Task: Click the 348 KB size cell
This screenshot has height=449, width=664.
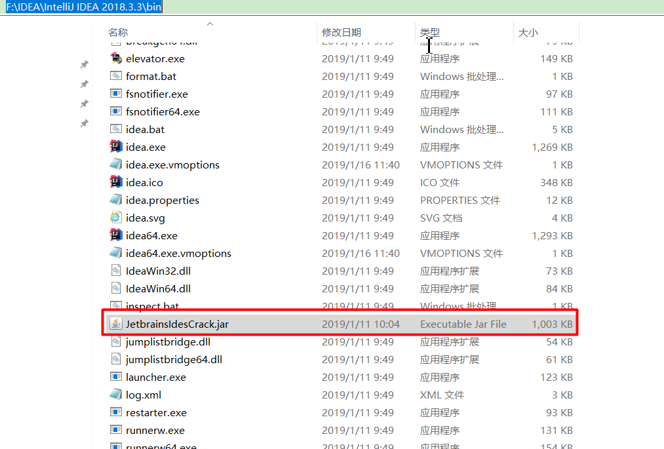Action: (x=557, y=183)
